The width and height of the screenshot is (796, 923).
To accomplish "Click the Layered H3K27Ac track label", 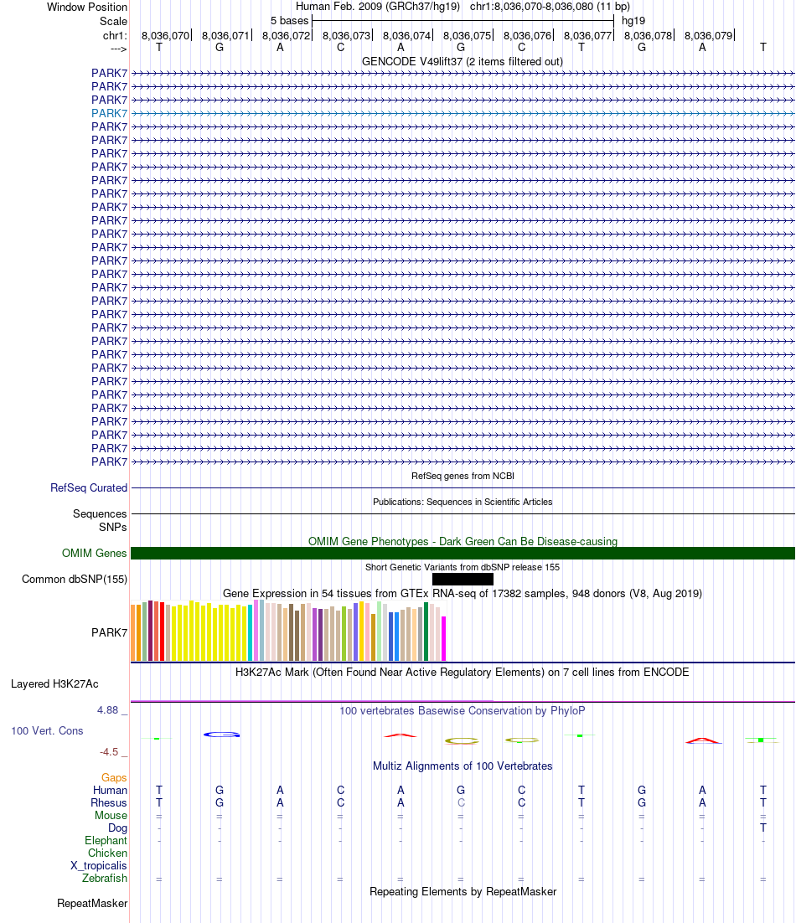I will point(54,683).
